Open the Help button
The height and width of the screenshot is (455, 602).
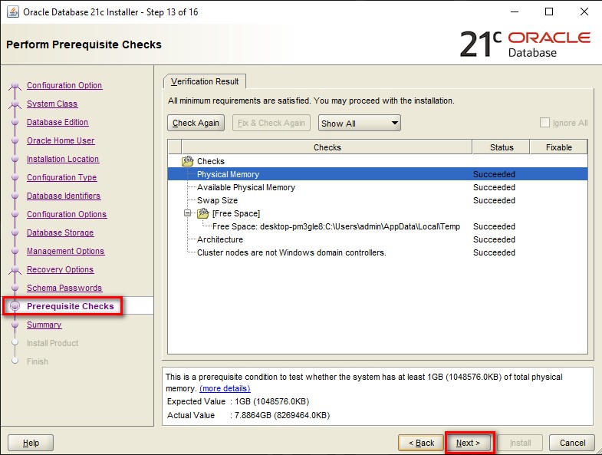coord(31,443)
